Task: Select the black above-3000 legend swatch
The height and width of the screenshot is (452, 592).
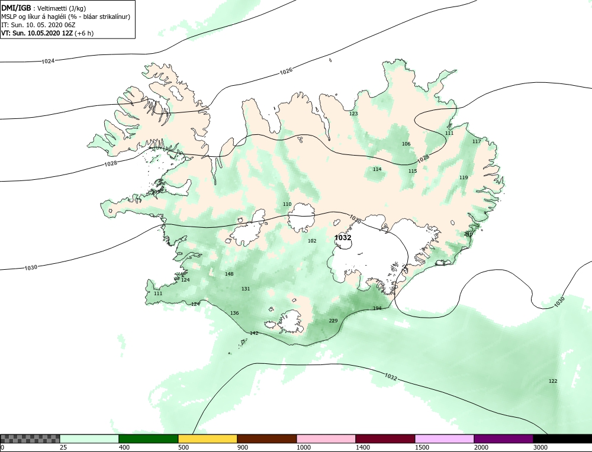Action: pyautogui.click(x=562, y=438)
